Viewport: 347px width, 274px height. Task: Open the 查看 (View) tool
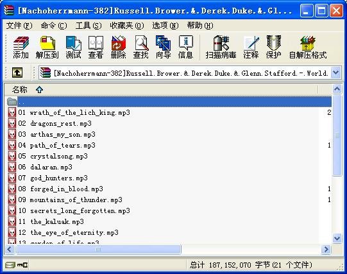[96, 47]
